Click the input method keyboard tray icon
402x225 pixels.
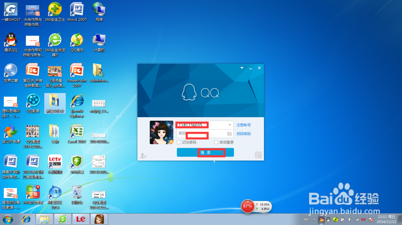306,219
